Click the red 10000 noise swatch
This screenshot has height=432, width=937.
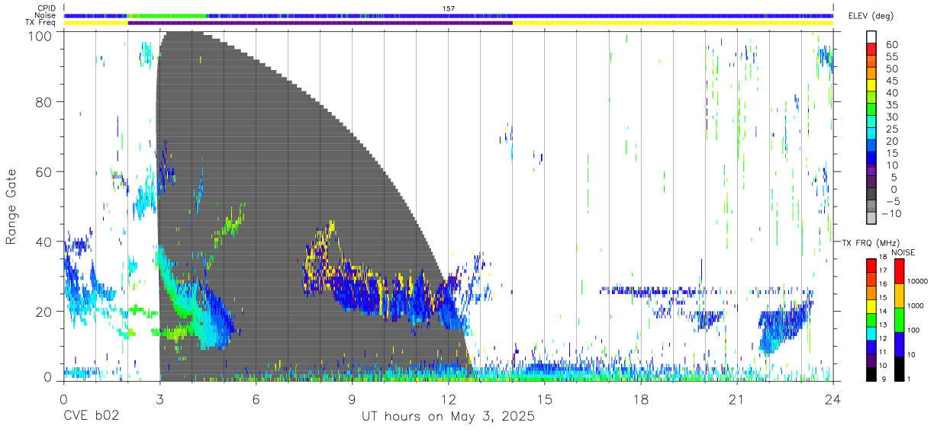point(899,270)
